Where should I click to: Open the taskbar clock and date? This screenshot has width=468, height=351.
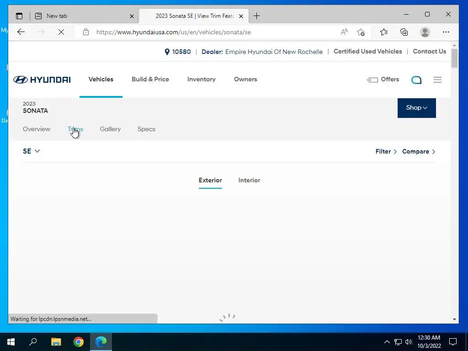tap(429, 342)
